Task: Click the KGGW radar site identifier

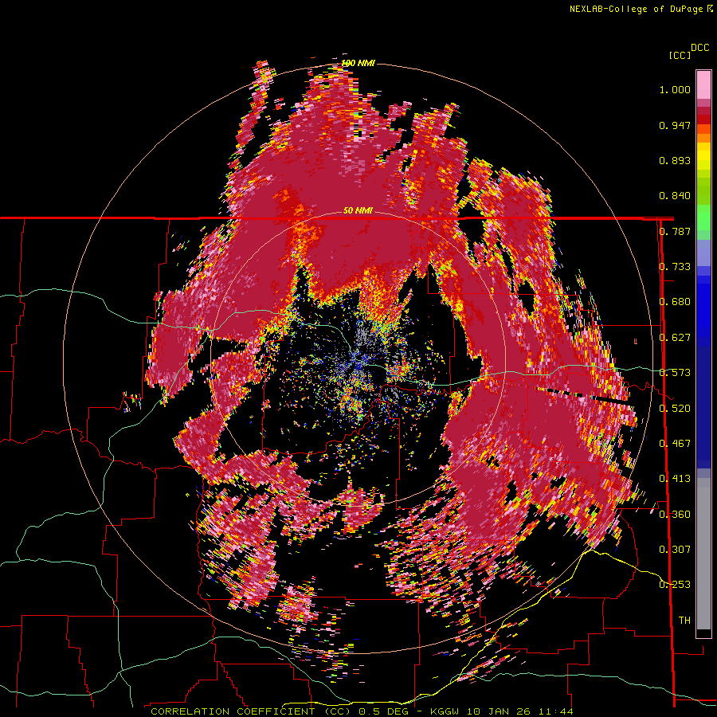Action: point(446,711)
